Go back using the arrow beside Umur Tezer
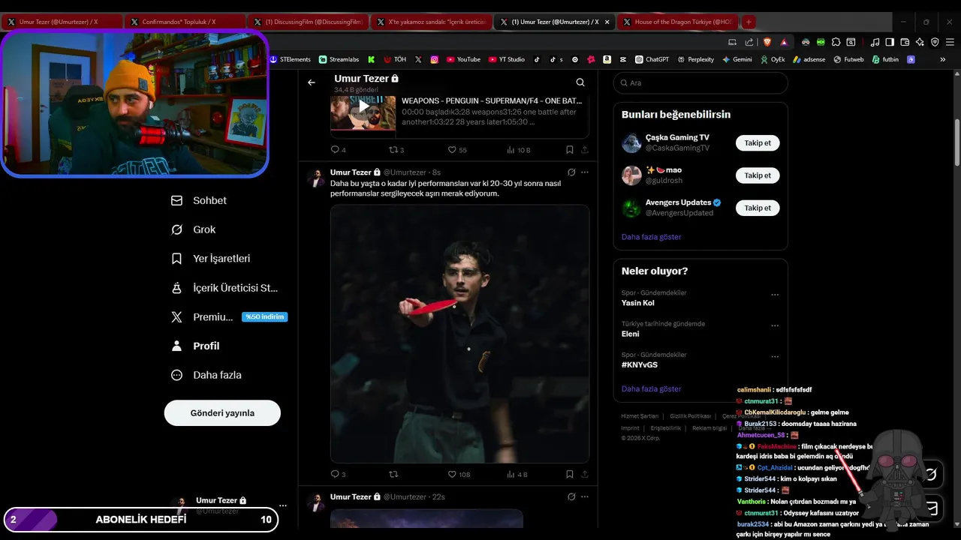The width and height of the screenshot is (961, 540). [x=312, y=82]
